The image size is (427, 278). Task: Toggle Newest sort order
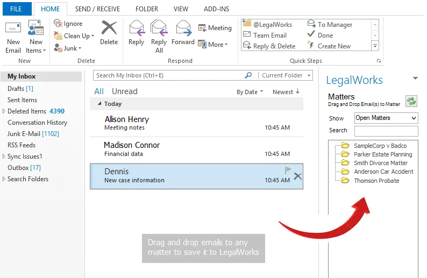(286, 92)
